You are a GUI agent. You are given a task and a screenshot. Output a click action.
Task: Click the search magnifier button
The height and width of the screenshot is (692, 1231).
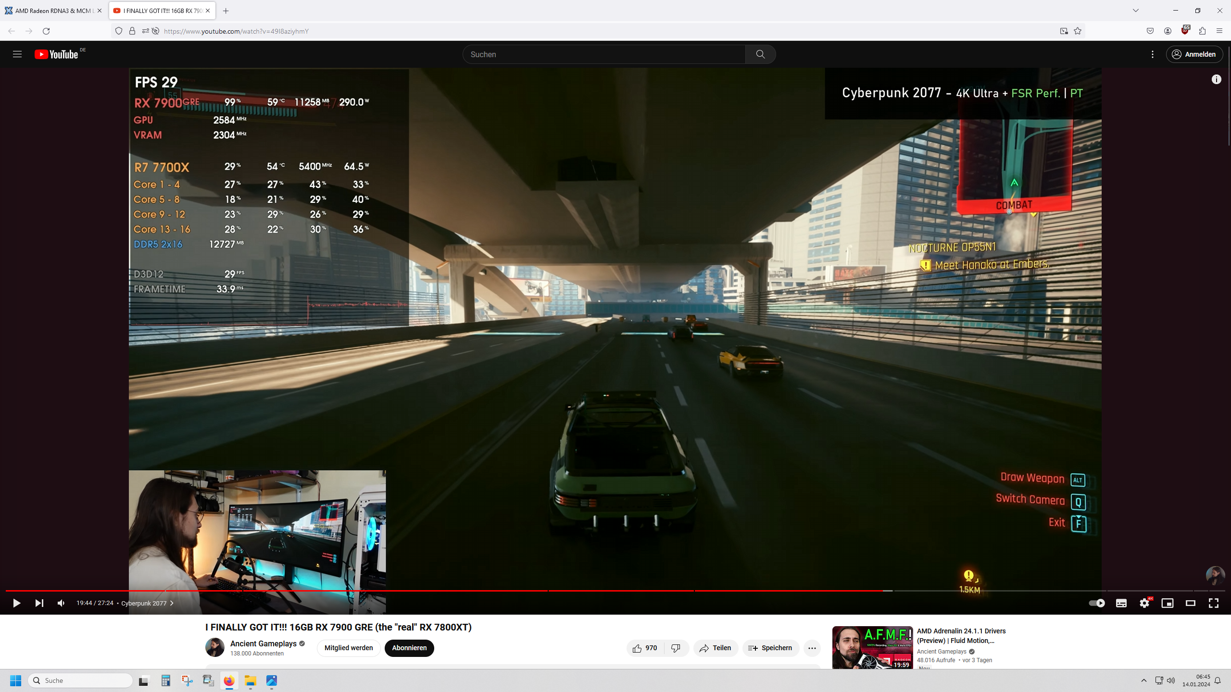point(760,54)
